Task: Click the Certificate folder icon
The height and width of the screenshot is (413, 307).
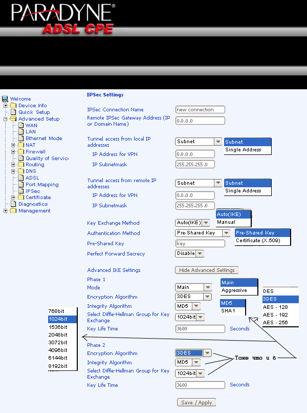Action: (x=21, y=198)
